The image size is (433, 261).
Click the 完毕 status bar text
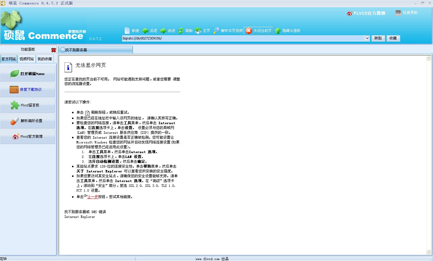point(3,259)
